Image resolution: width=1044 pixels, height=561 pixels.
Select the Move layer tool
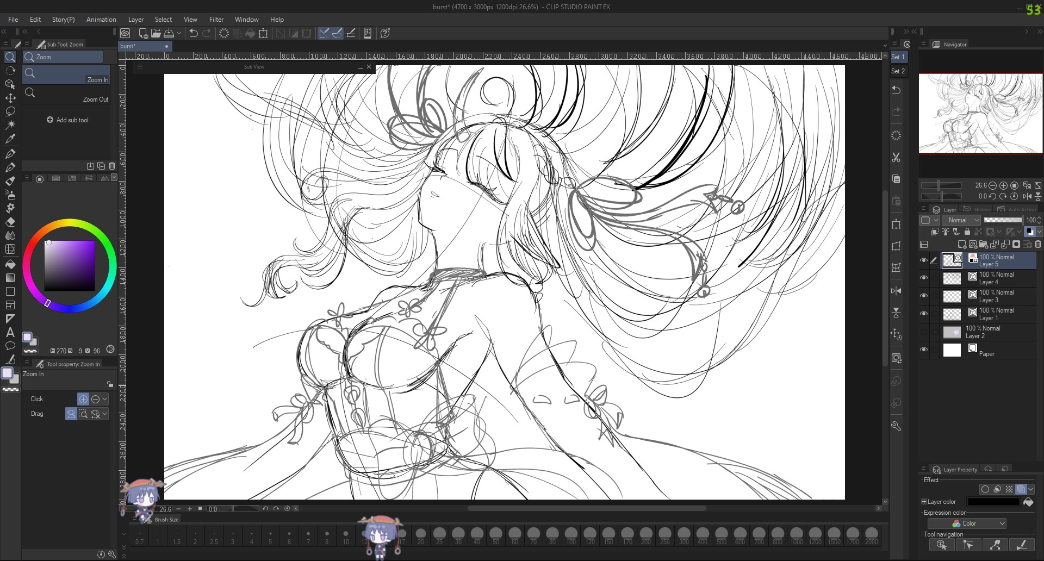(10, 98)
